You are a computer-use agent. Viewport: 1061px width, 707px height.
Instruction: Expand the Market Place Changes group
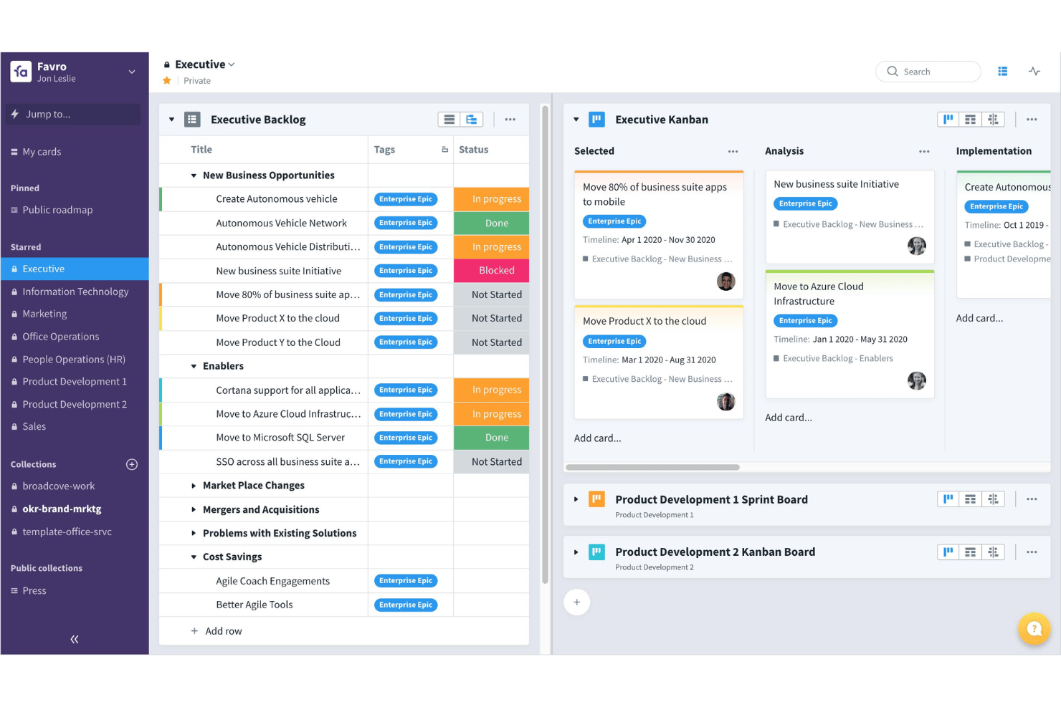pos(194,486)
